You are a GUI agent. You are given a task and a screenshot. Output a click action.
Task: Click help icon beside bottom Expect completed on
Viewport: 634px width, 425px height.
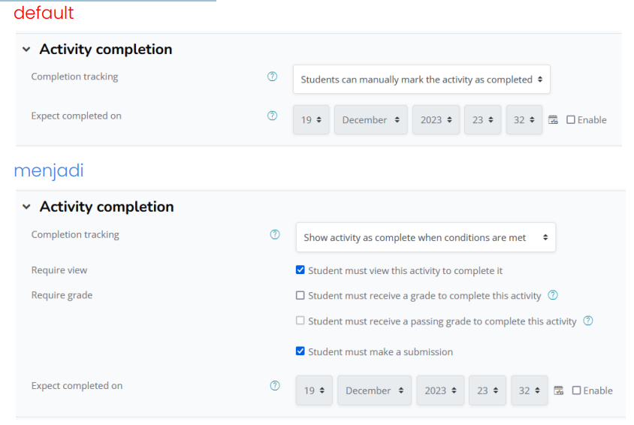(274, 386)
